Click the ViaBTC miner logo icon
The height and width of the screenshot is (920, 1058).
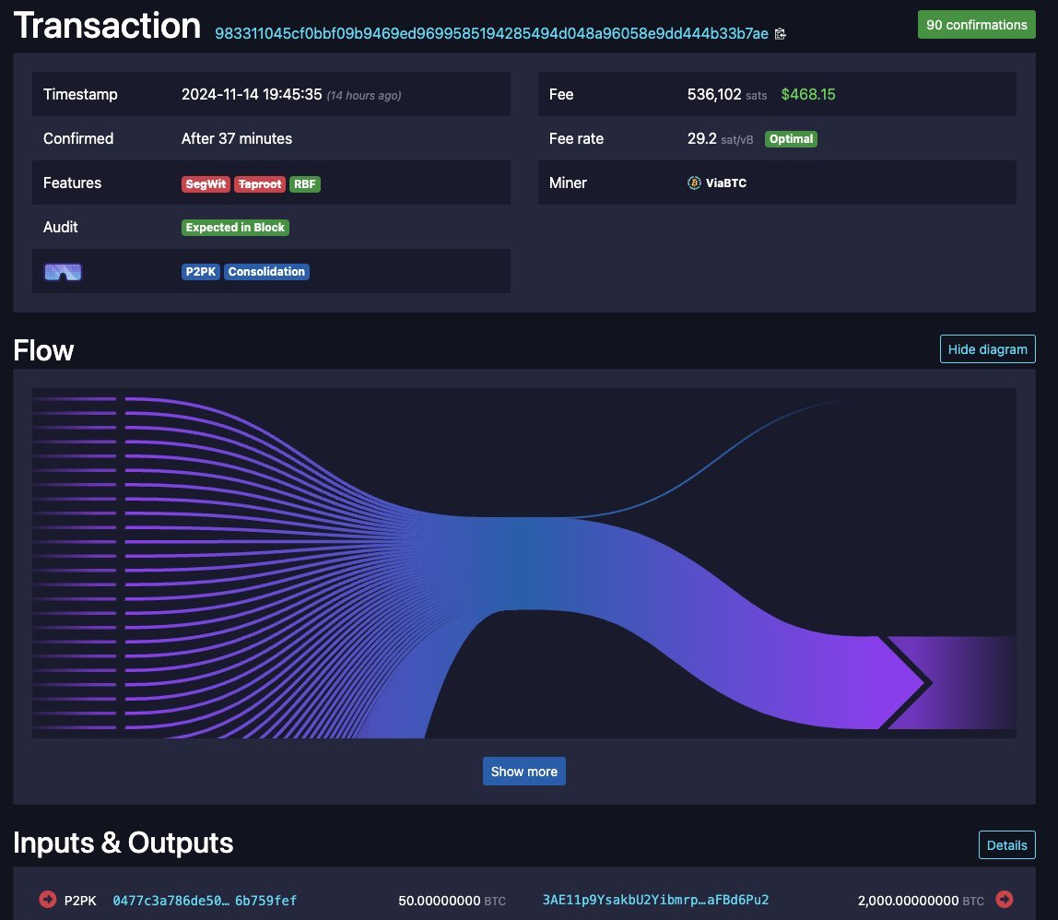[x=694, y=183]
